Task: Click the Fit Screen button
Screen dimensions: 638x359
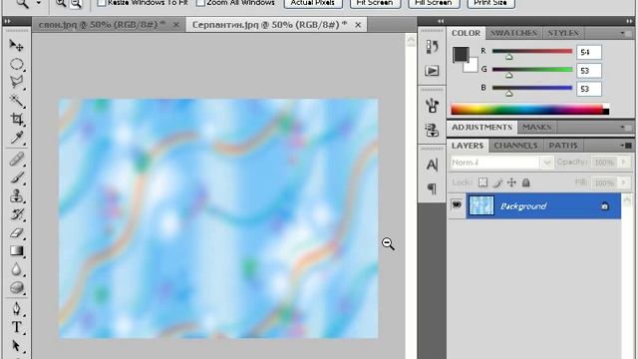Action: click(375, 3)
